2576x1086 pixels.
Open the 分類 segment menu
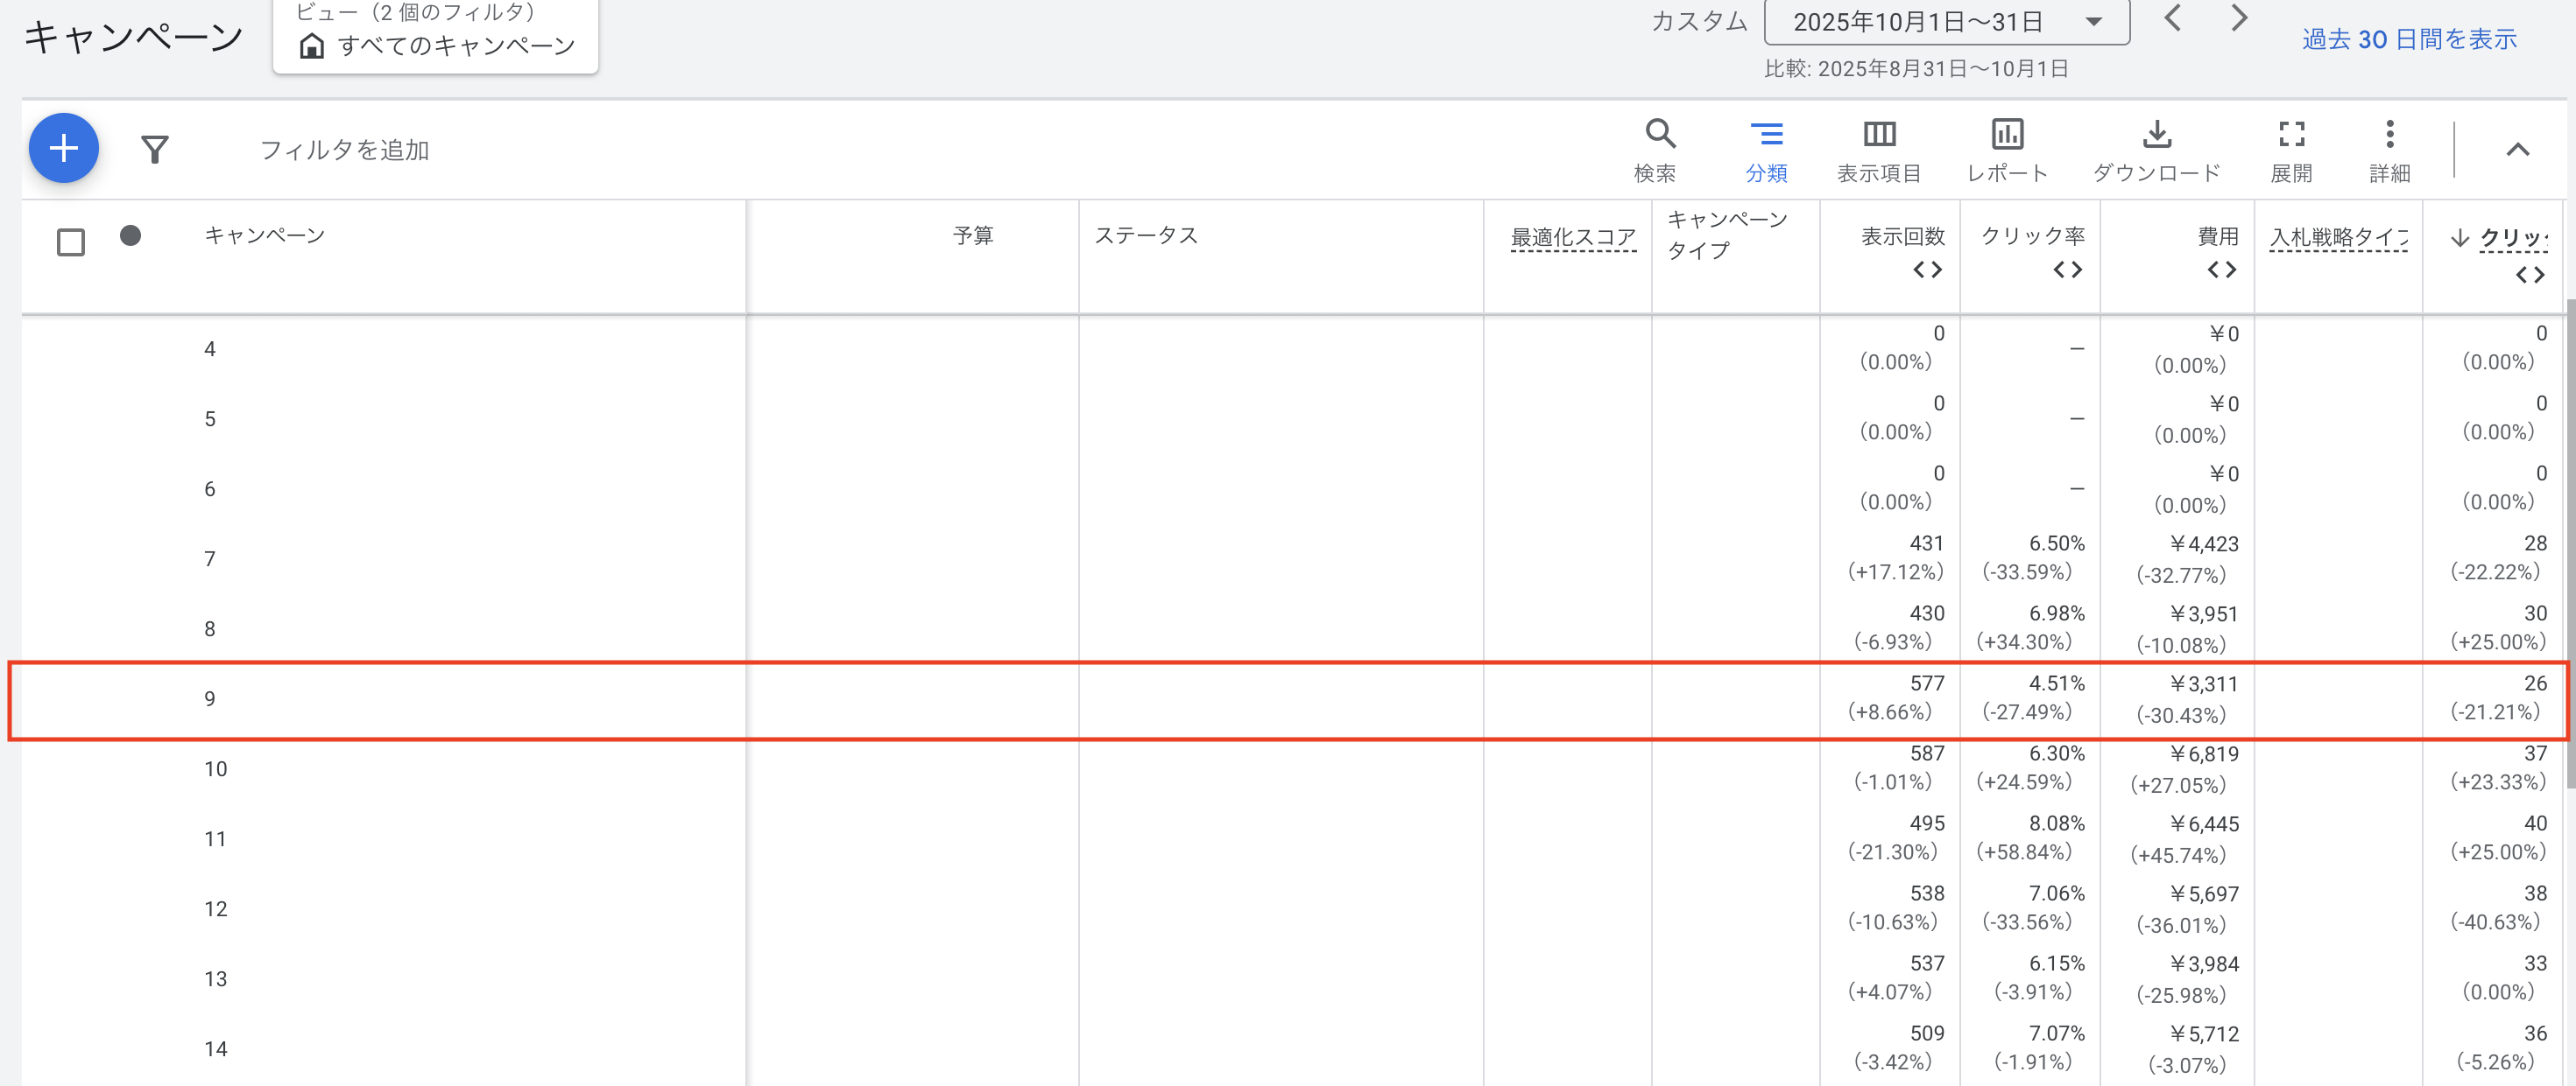pos(1766,149)
